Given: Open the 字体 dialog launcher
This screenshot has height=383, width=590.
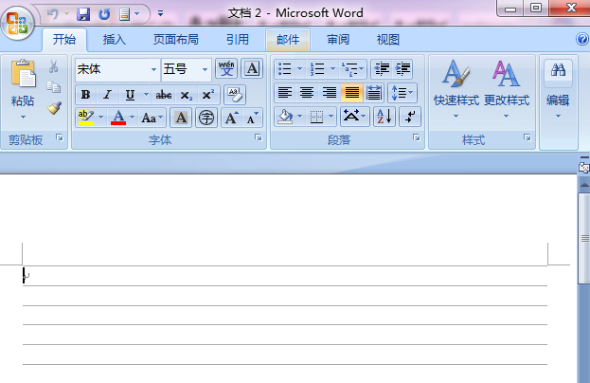Looking at the screenshot, I should 259,137.
